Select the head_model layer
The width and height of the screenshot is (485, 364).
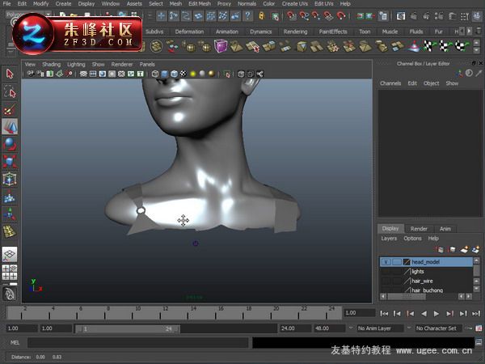click(x=426, y=262)
